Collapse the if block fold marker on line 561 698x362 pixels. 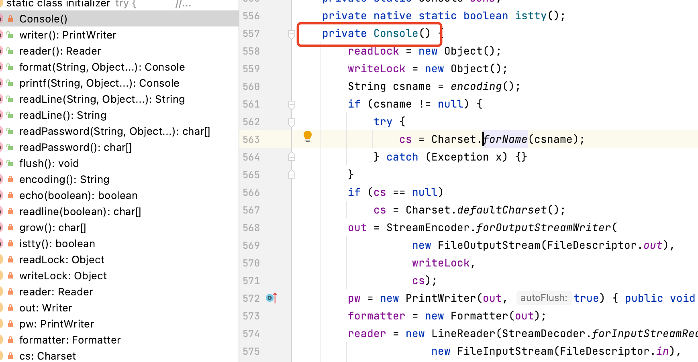(292, 104)
